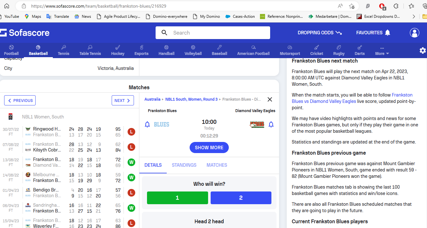The height and width of the screenshot is (228, 427).
Task: Open the Cases-Action bookmark
Action: click(240, 17)
